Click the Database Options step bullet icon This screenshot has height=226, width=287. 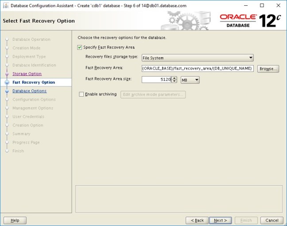click(7, 91)
